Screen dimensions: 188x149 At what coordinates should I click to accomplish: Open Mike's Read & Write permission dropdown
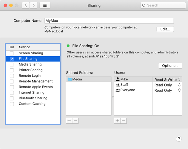point(167,80)
